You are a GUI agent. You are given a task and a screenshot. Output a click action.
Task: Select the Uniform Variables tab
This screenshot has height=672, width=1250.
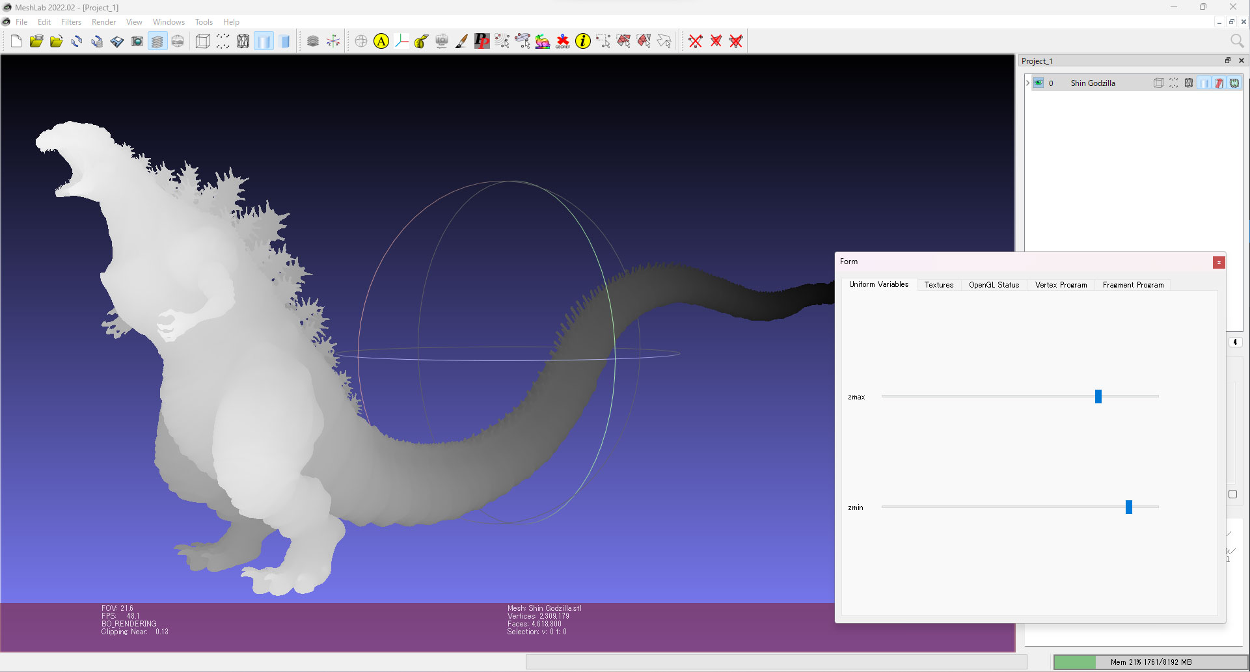point(879,284)
